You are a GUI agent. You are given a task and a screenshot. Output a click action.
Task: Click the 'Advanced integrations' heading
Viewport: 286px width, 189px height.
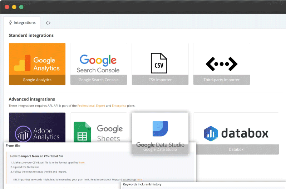coord(32,99)
